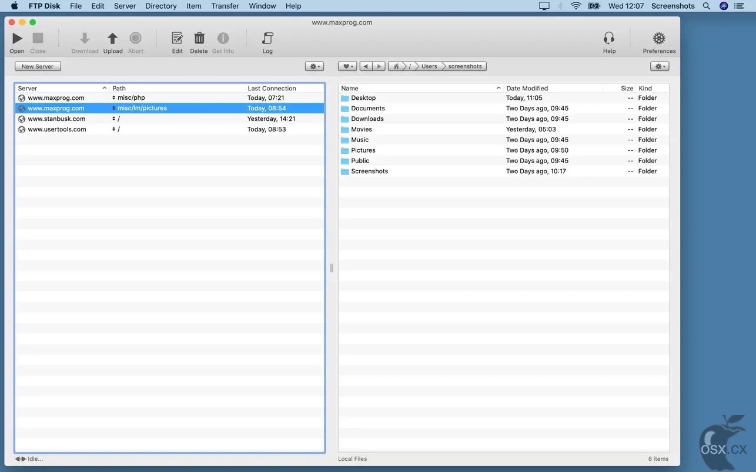Image resolution: width=756 pixels, height=472 pixels.
Task: Open path popup for www.stanbusk.com row
Action: pos(114,119)
